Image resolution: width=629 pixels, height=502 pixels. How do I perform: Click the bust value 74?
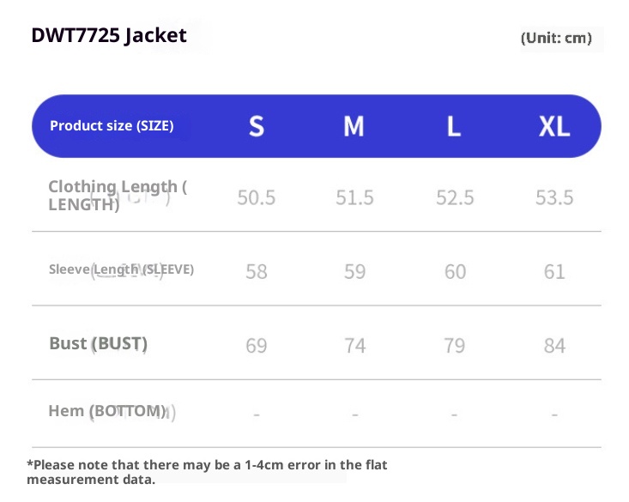pyautogui.click(x=354, y=346)
